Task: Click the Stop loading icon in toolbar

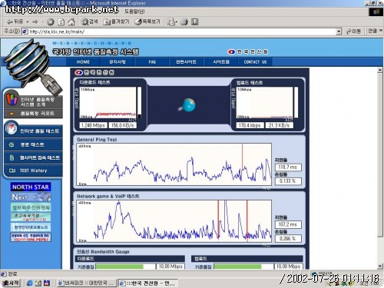Action: pos(51,22)
